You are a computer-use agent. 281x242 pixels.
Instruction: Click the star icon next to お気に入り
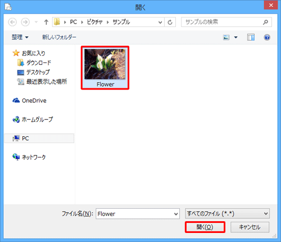click(x=16, y=53)
